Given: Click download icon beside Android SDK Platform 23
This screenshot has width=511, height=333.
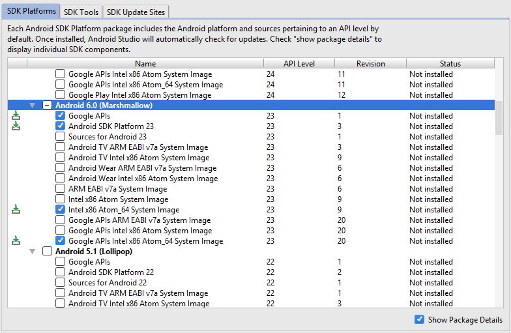Looking at the screenshot, I should 16,126.
